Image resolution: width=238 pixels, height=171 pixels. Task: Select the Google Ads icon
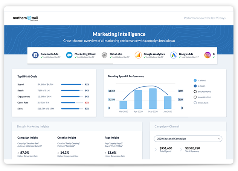pyautogui.click(x=174, y=55)
